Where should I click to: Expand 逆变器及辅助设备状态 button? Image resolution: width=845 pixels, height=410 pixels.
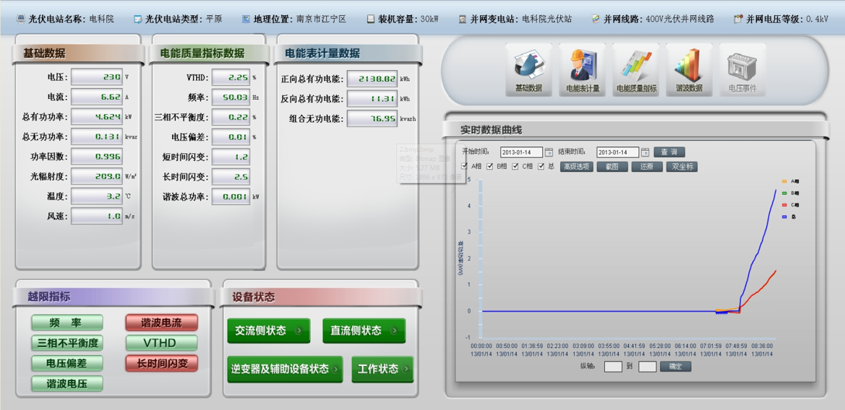285,369
